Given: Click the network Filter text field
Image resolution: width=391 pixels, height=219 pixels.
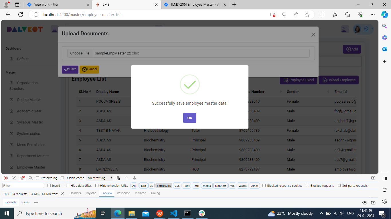Looking at the screenshot, I should coord(23,186).
